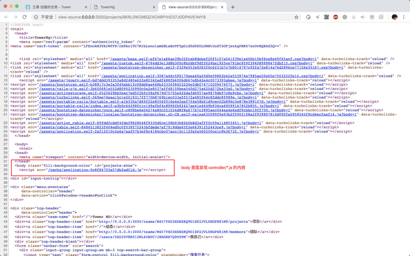Open the React Developer Tools extension
This screenshot has width=410, height=256.
pos(372,17)
